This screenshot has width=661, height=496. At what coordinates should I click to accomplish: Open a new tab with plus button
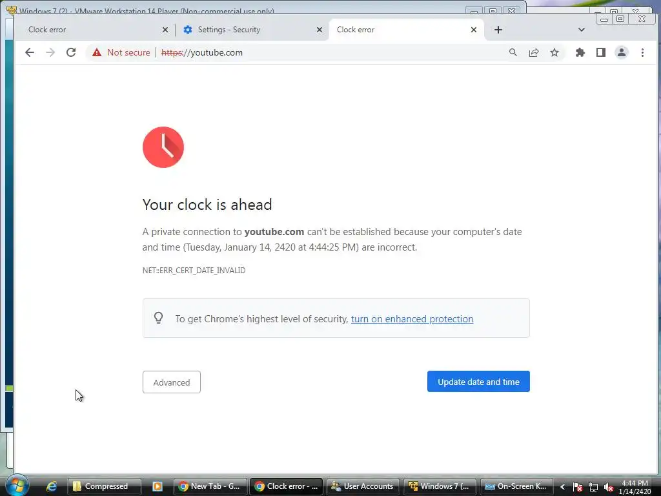coord(498,30)
